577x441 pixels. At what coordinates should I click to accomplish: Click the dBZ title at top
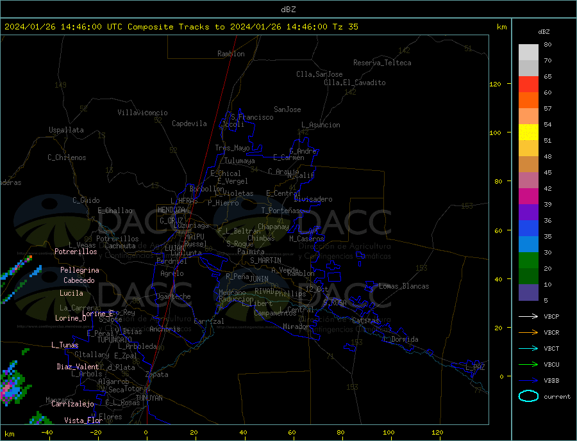coord(288,10)
